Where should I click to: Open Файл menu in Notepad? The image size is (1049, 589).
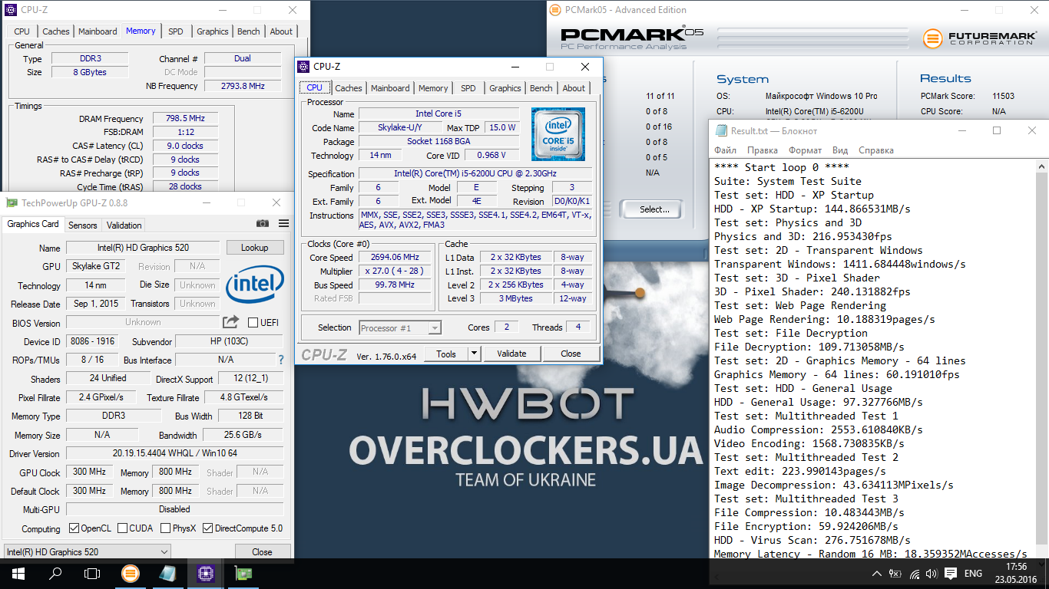click(725, 150)
